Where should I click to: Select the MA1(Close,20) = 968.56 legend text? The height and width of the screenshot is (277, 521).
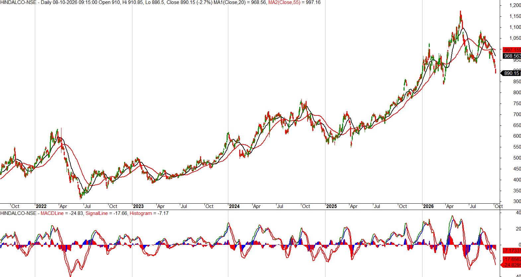tap(239, 2)
